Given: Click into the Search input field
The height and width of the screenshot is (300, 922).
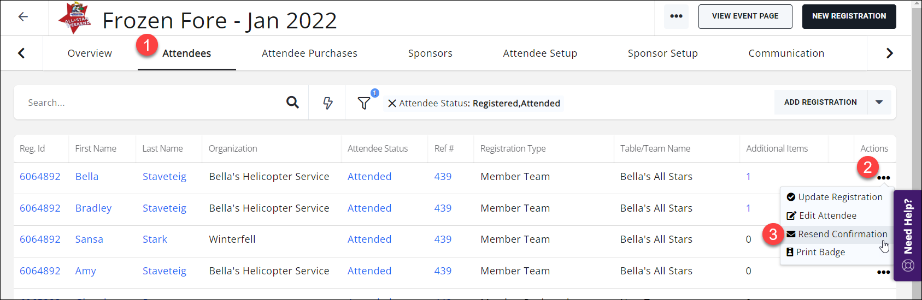Looking at the screenshot, I should point(153,103).
